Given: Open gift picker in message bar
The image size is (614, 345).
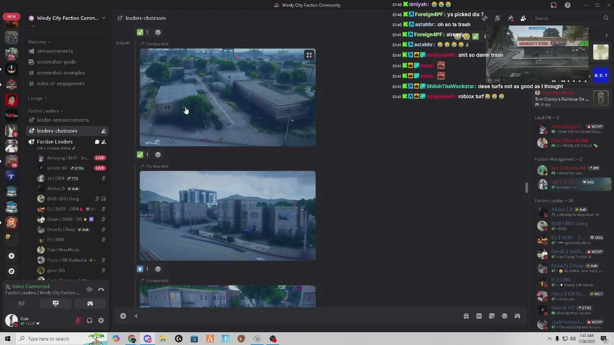Looking at the screenshot, I should point(466,316).
